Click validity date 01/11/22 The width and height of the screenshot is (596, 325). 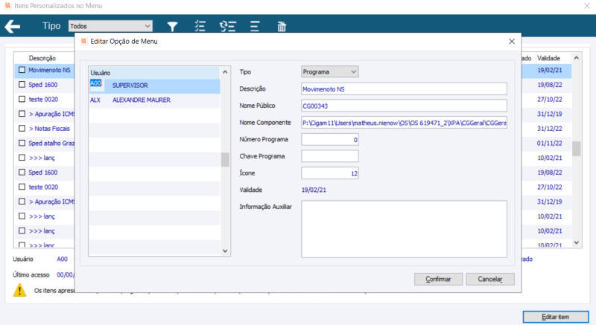point(550,144)
